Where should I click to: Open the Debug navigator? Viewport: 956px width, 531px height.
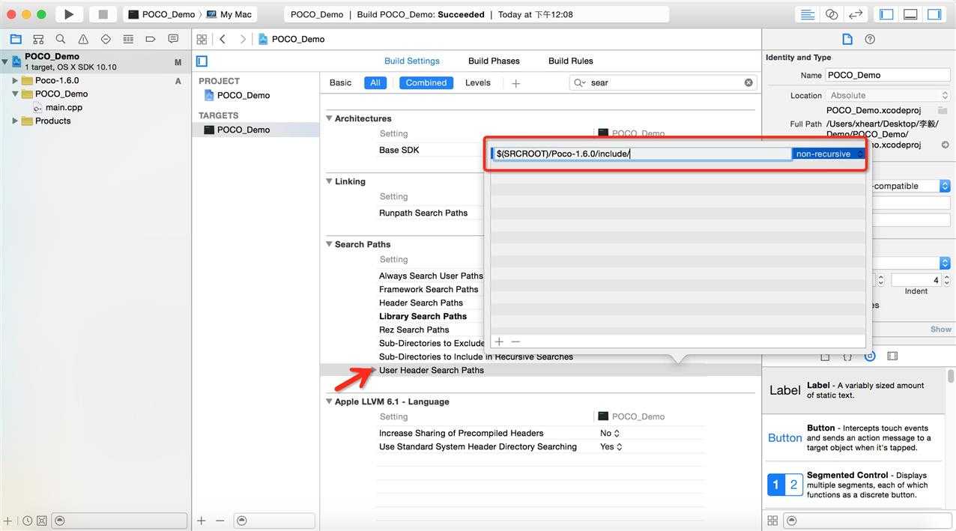[128, 39]
